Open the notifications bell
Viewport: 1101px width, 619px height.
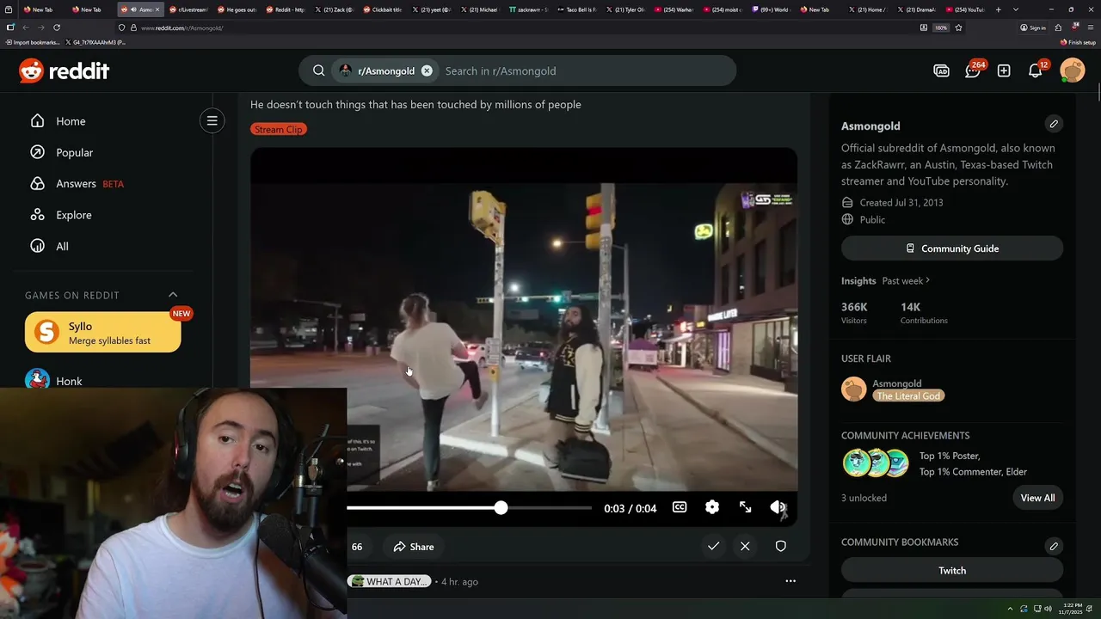click(x=1036, y=70)
